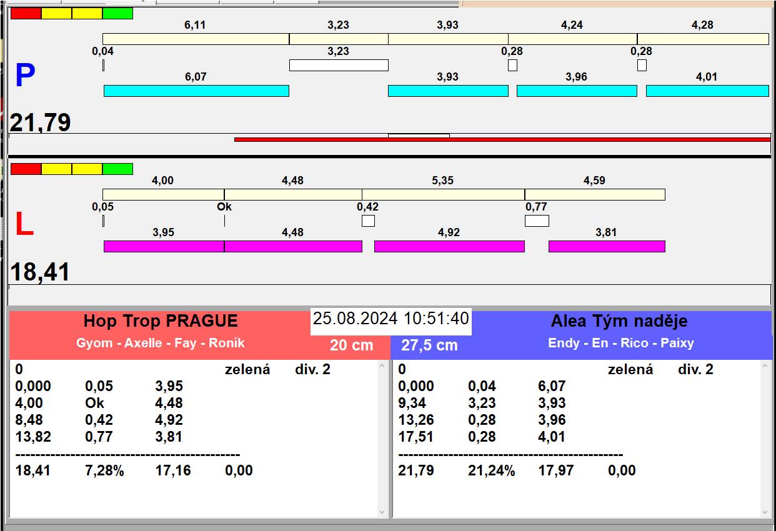Click the 20 cm jump height label
The image size is (776, 531).
click(352, 345)
